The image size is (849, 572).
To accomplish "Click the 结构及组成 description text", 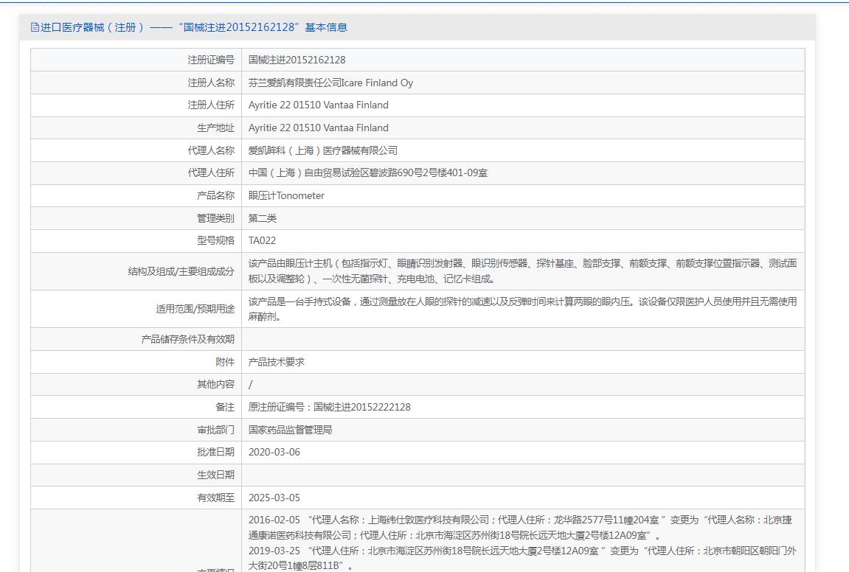I will pos(521,271).
